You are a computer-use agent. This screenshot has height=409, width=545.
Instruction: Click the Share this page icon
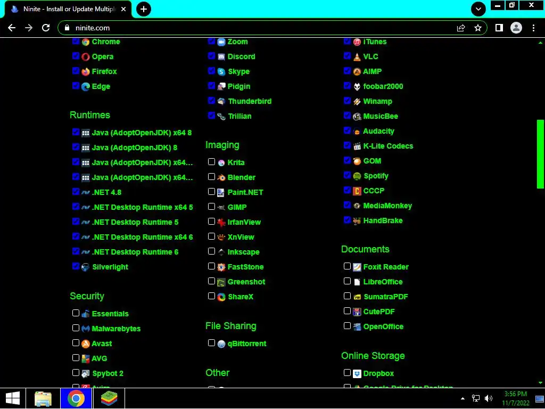click(461, 28)
